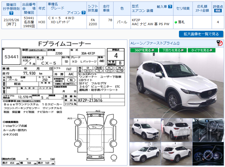
Task: Open the dashboard interior thumbnail
Action: click(x=208, y=130)
